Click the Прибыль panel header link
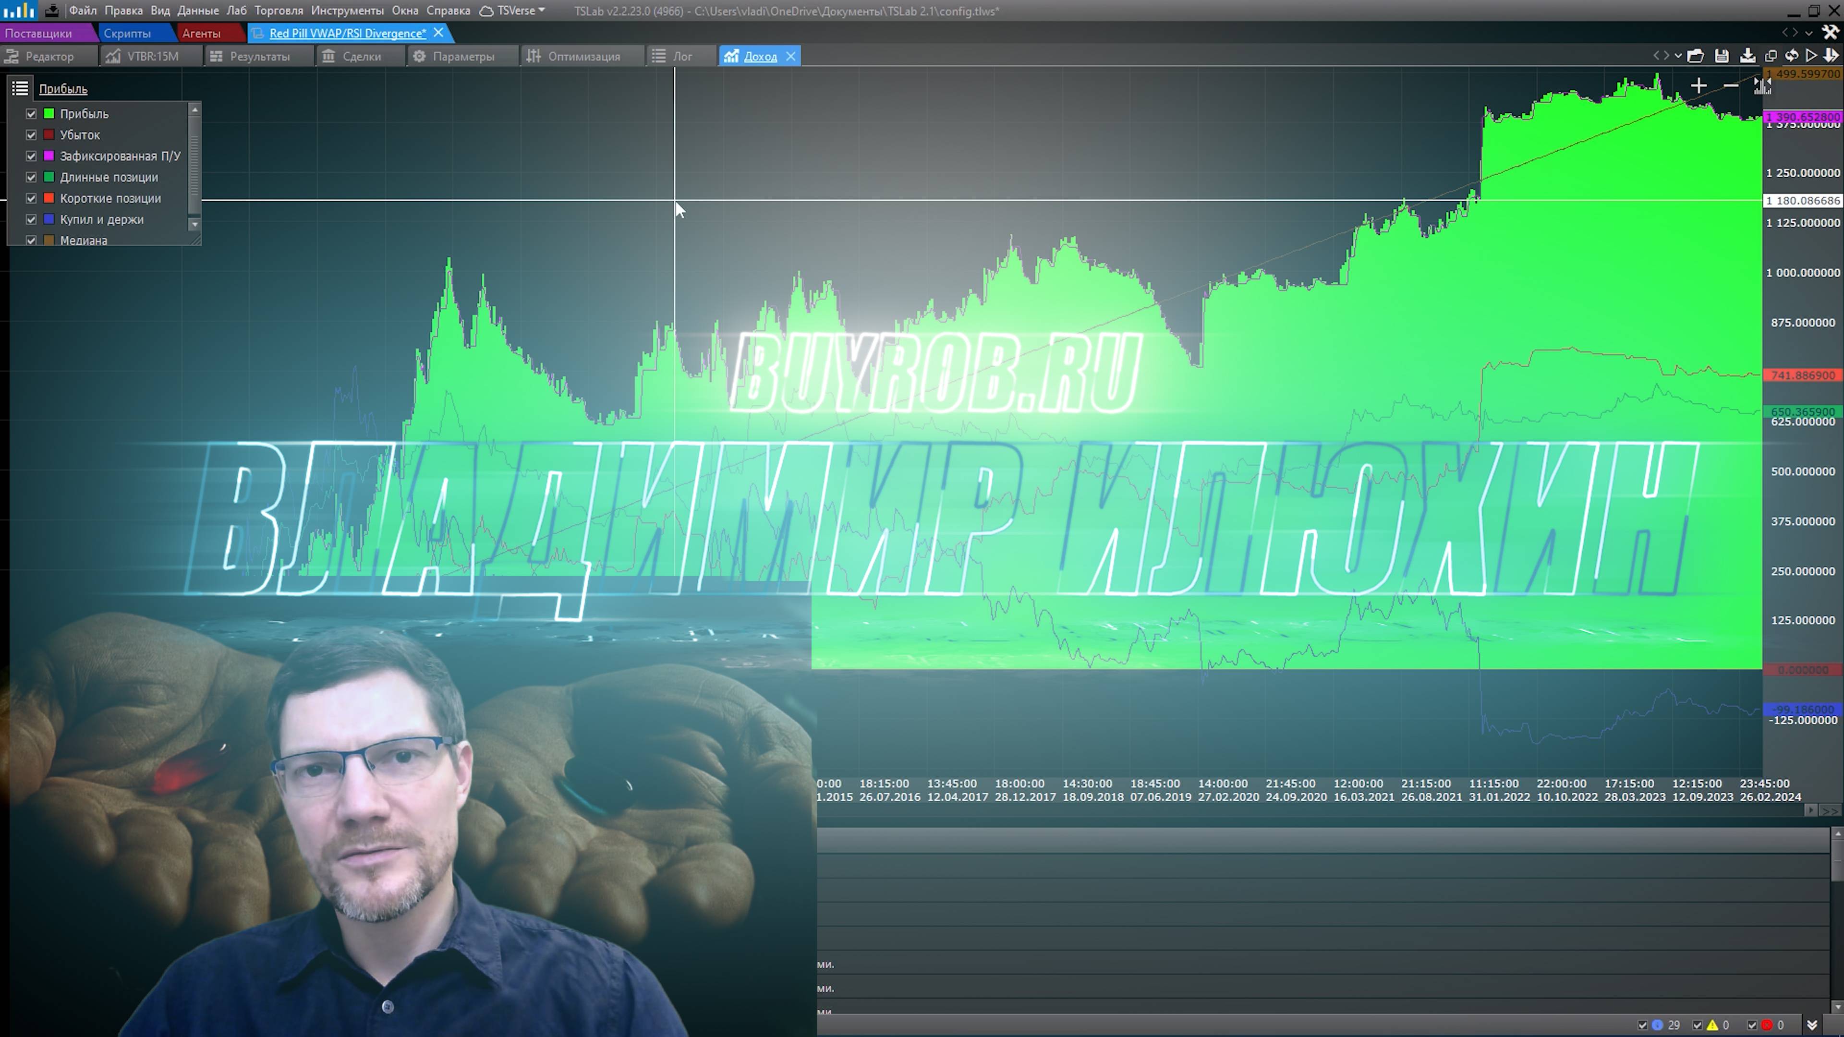Image resolution: width=1844 pixels, height=1037 pixels. coord(63,89)
